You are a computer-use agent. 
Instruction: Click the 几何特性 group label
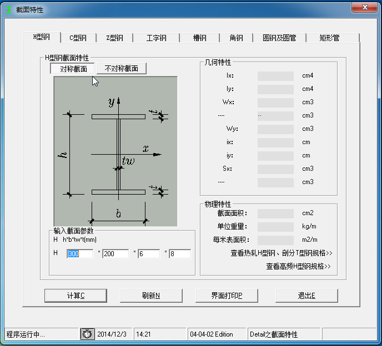tap(218, 62)
